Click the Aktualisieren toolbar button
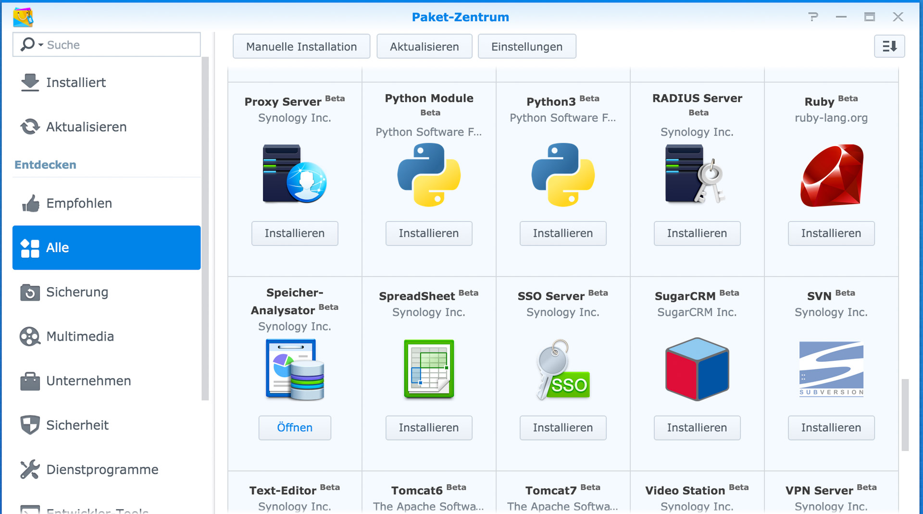Viewport: 923px width, 514px height. click(x=424, y=47)
